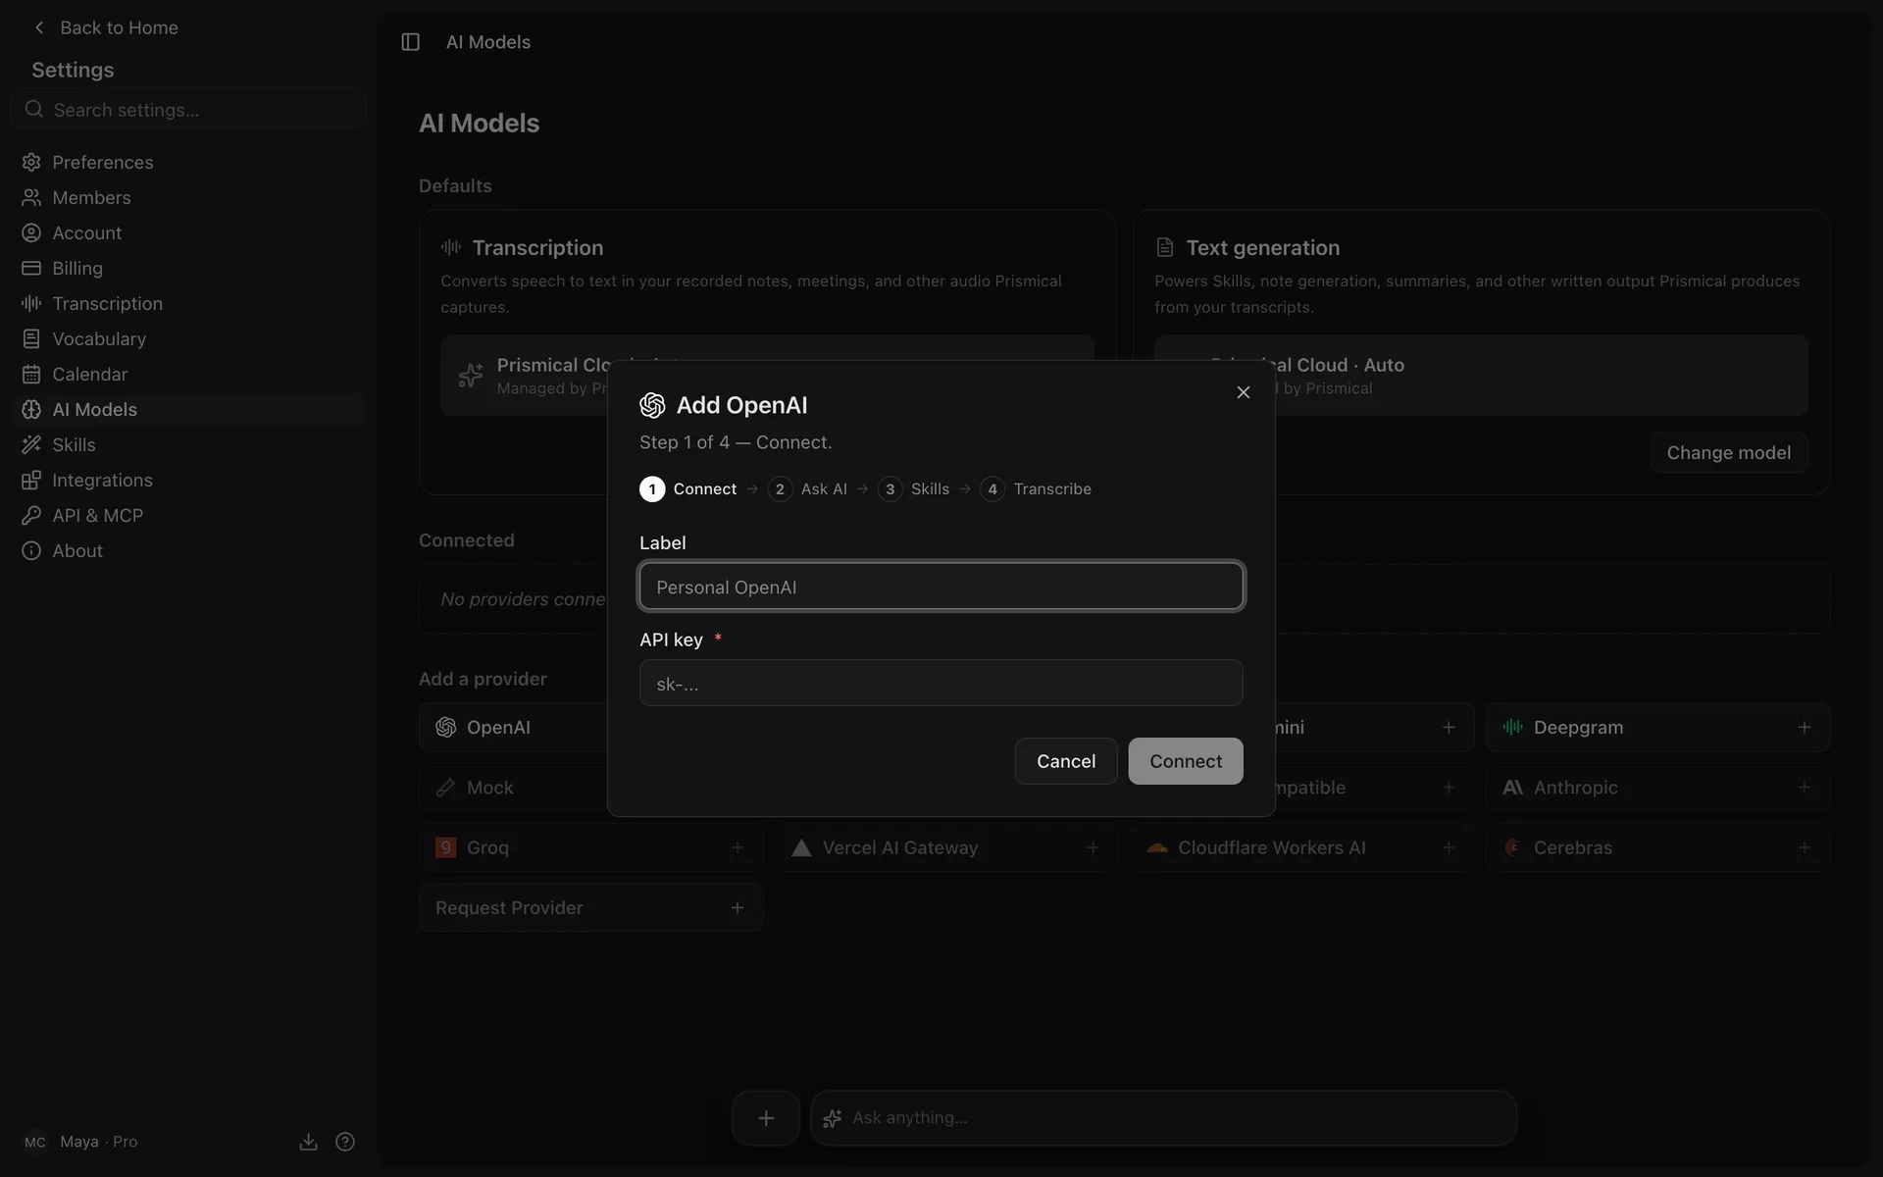Click the help question mark icon

pyautogui.click(x=345, y=1142)
